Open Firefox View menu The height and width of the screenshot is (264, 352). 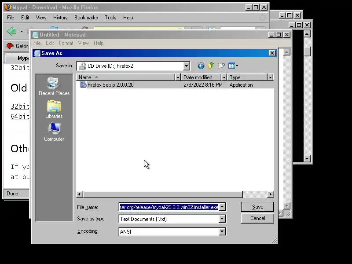coord(41,18)
